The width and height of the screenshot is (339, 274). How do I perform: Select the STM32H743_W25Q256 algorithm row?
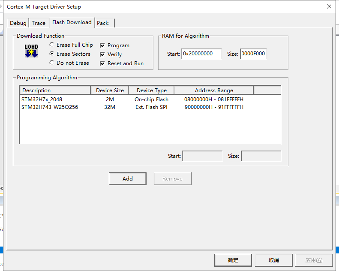tap(49, 107)
